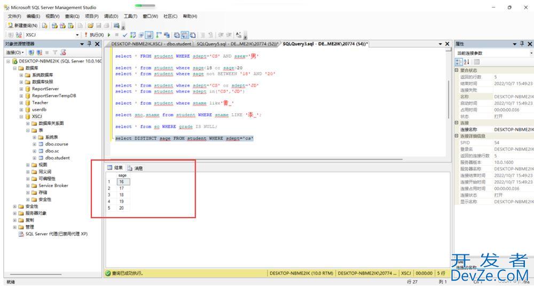Click the Comment Out Selected Lines icon

pos(203,35)
